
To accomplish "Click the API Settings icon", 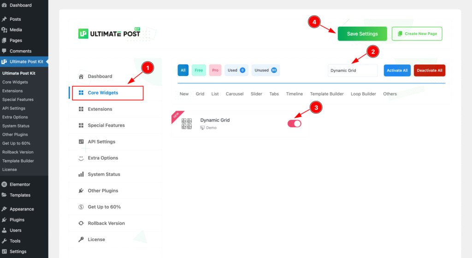I will (x=81, y=142).
